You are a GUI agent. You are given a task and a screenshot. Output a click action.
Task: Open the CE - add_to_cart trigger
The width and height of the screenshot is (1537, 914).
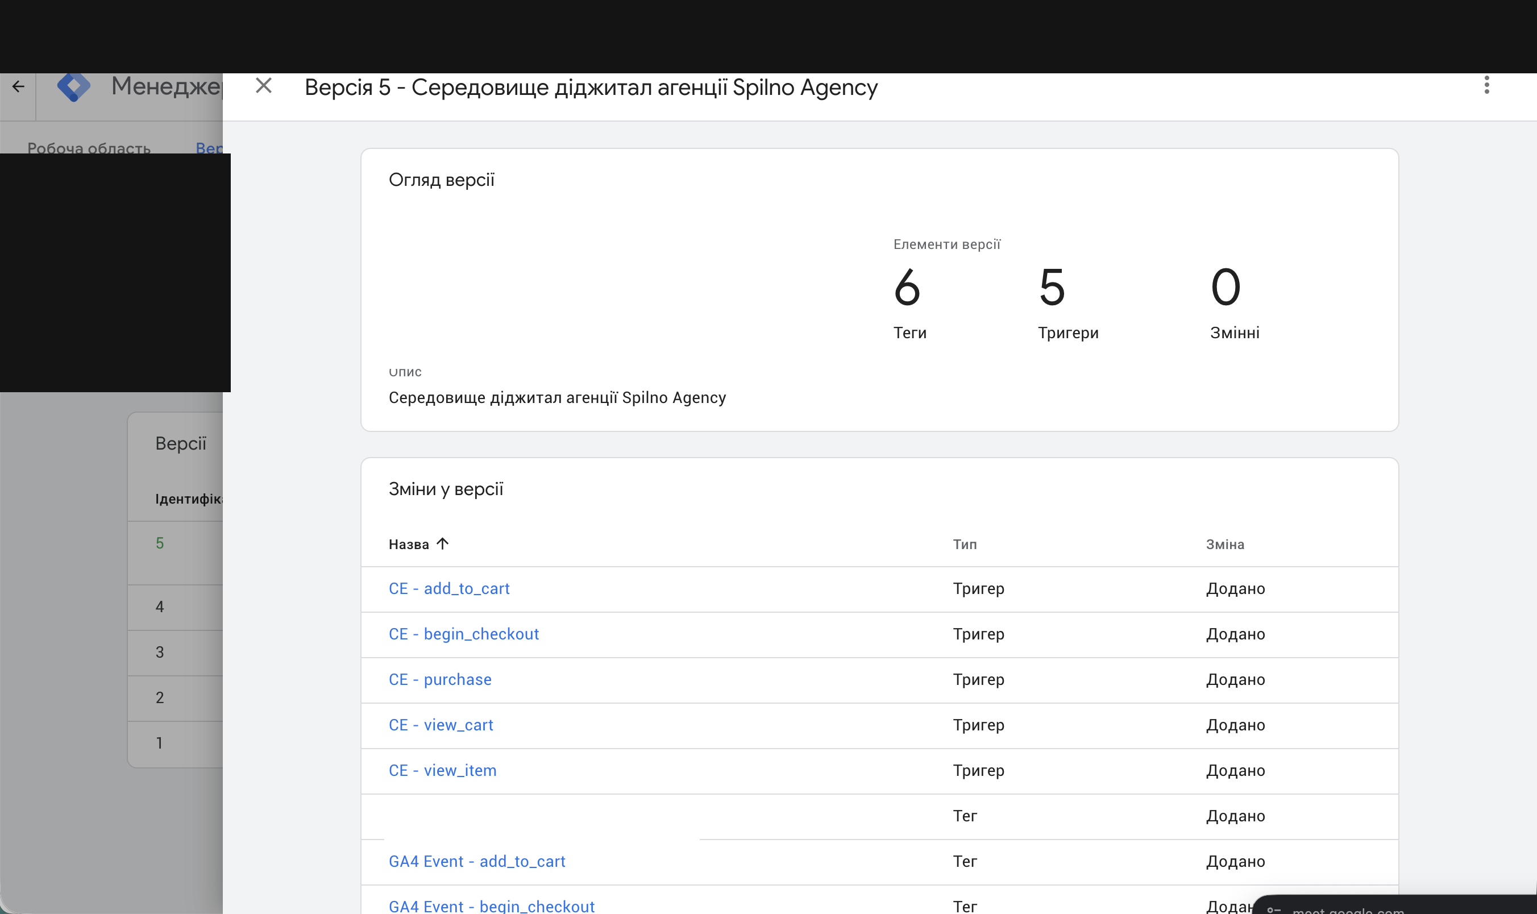(449, 589)
